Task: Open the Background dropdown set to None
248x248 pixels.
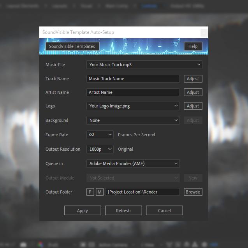Action: point(133,120)
